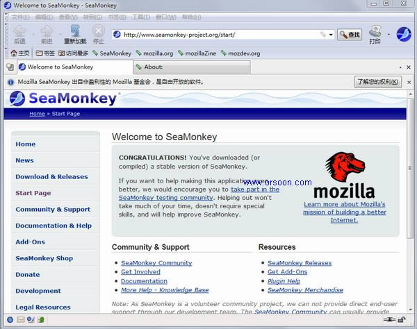Image resolution: width=417 pixels, height=329 pixels.
Task: Switch to the About: tab
Action: point(191,67)
